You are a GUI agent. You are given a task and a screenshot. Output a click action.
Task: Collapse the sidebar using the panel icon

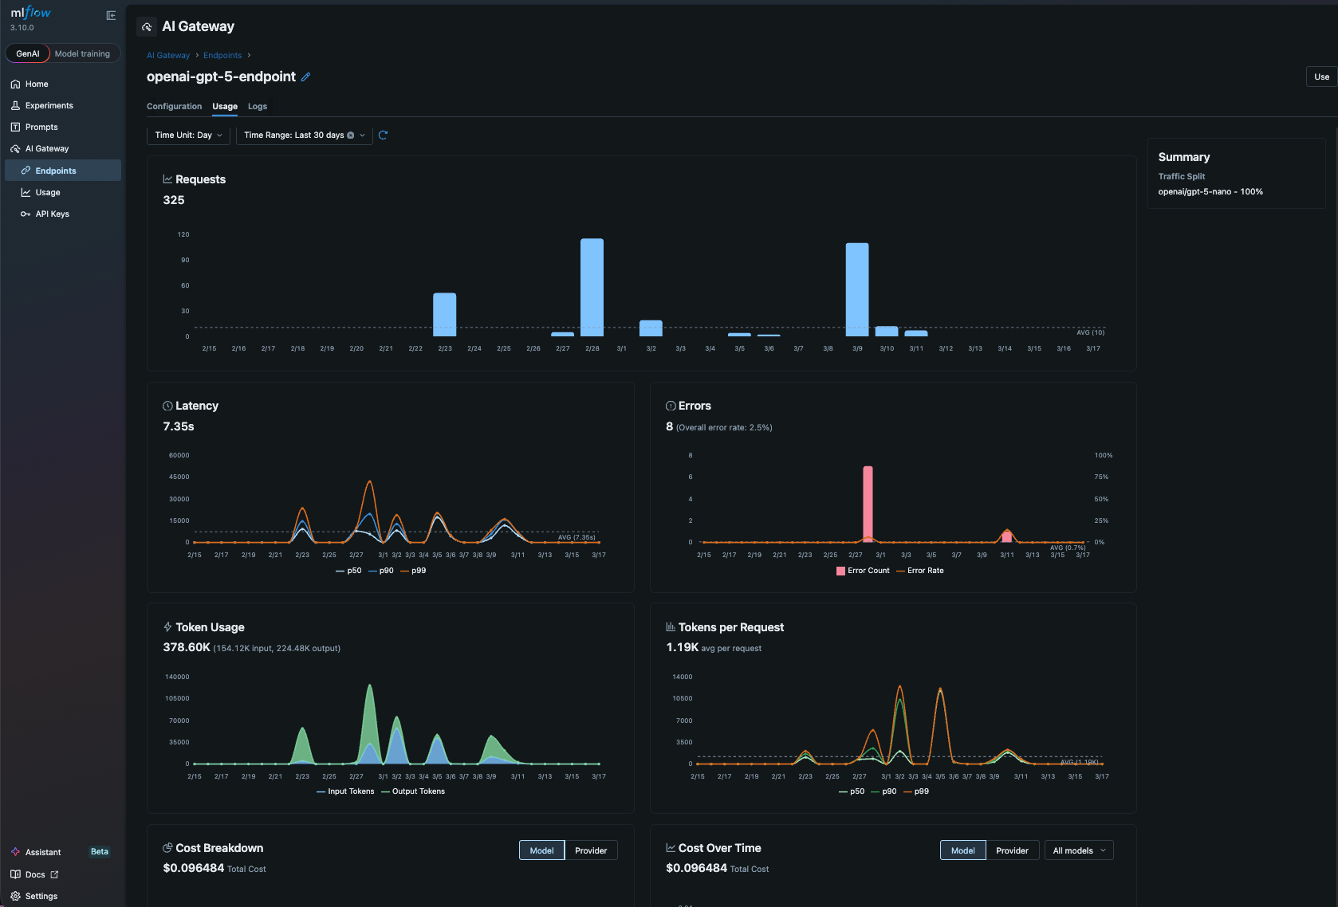click(x=110, y=14)
